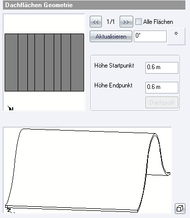Click into the Höhe Endpunkt value field
190x218 pixels.
click(162, 87)
